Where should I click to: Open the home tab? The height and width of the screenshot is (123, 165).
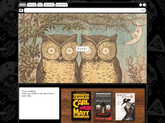23,5
